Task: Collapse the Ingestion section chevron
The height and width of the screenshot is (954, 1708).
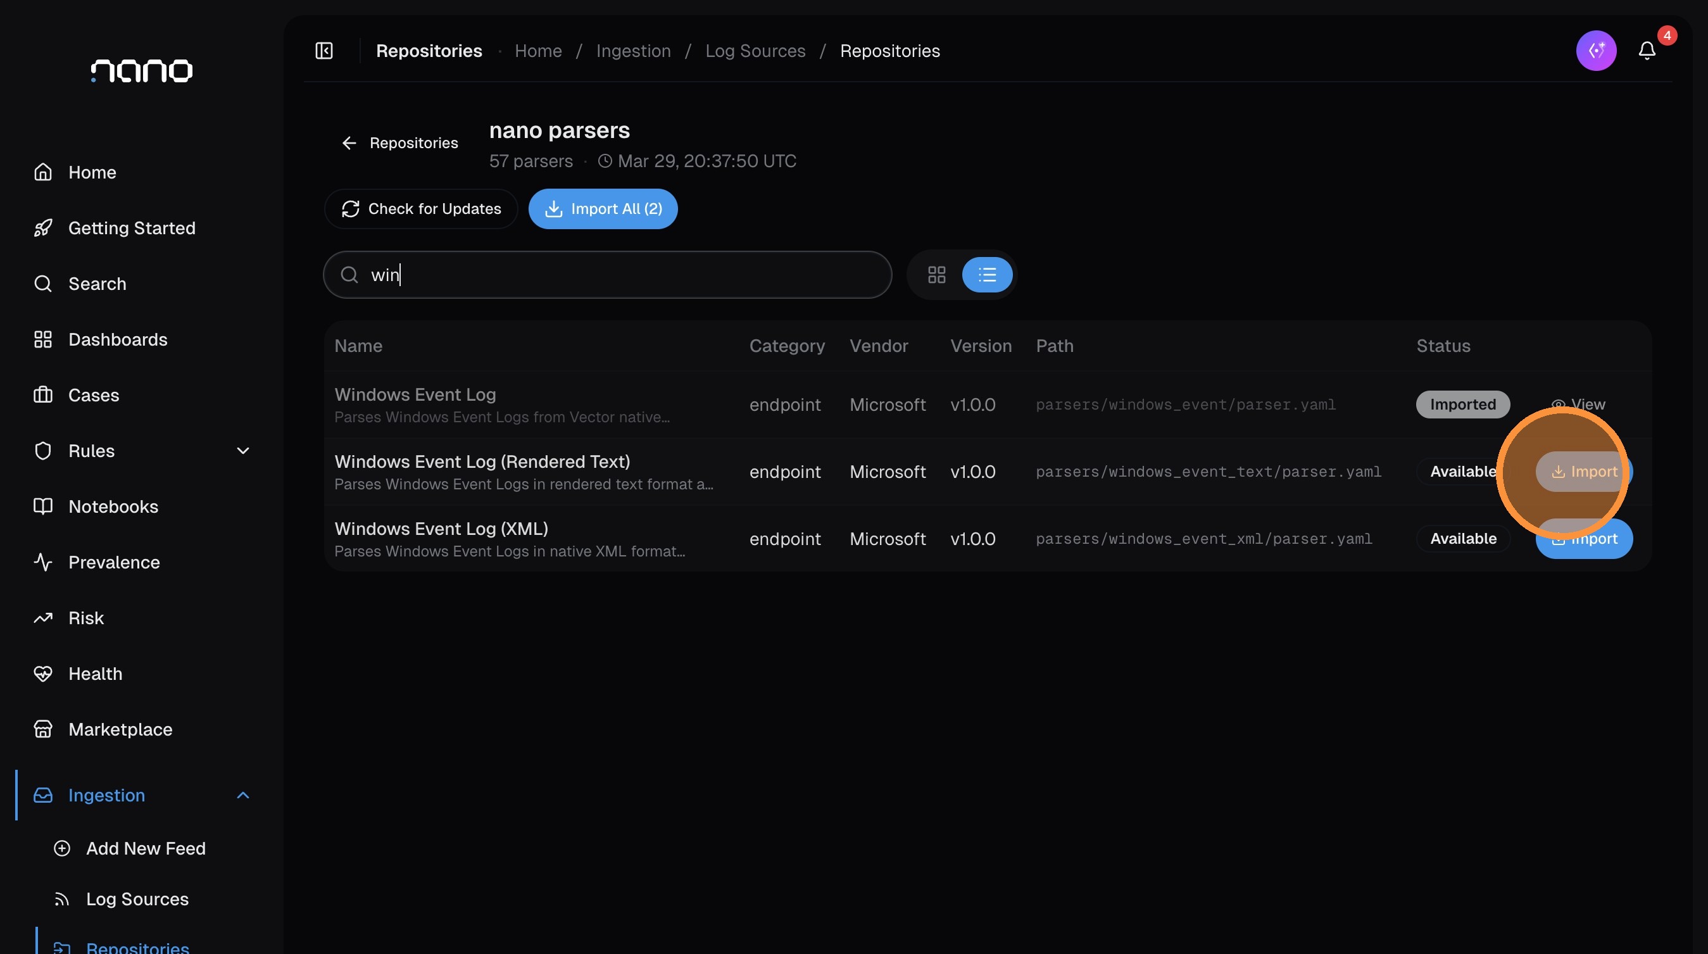Action: [x=243, y=795]
